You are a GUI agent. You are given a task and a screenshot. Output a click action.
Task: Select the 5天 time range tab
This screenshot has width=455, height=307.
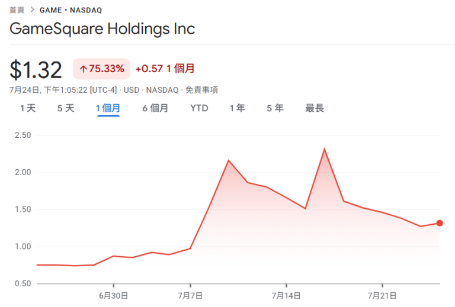pos(66,108)
